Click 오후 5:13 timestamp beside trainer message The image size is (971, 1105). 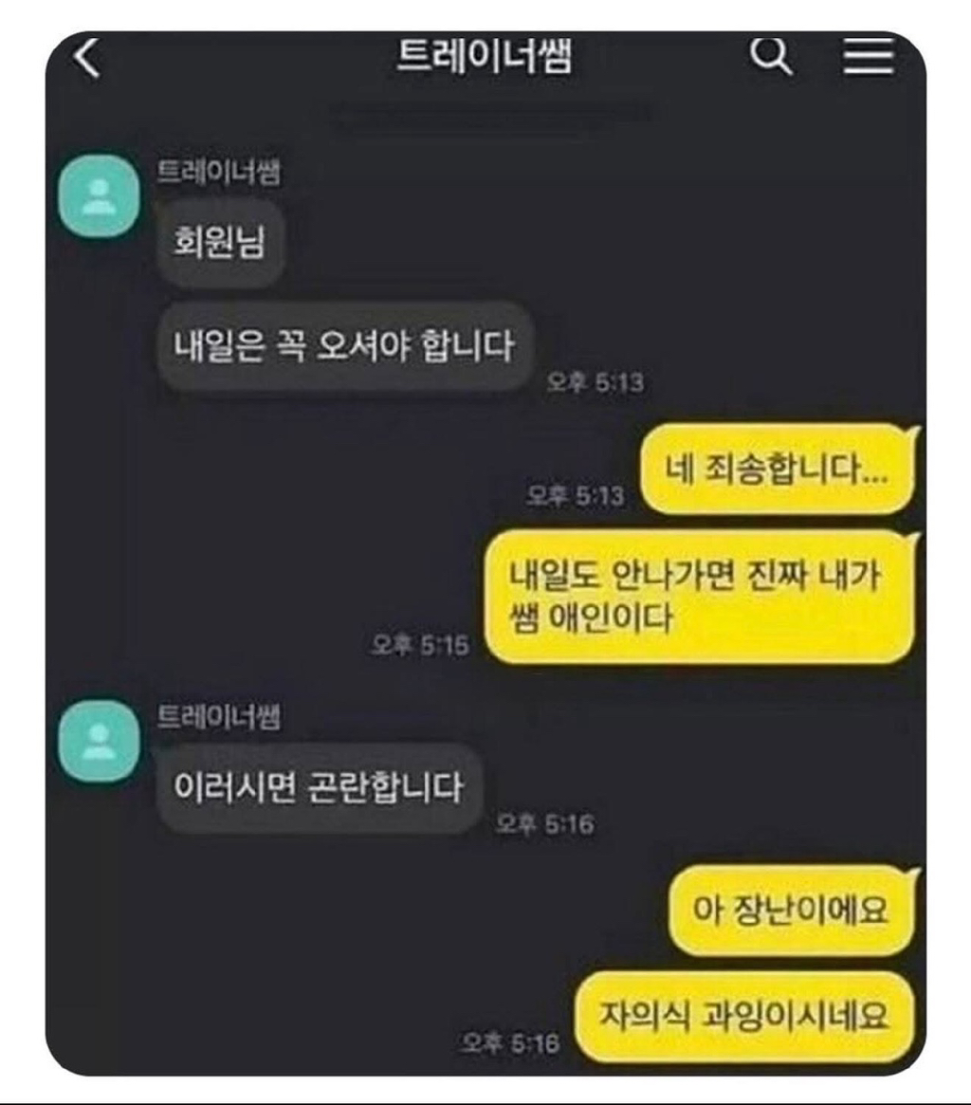595,382
